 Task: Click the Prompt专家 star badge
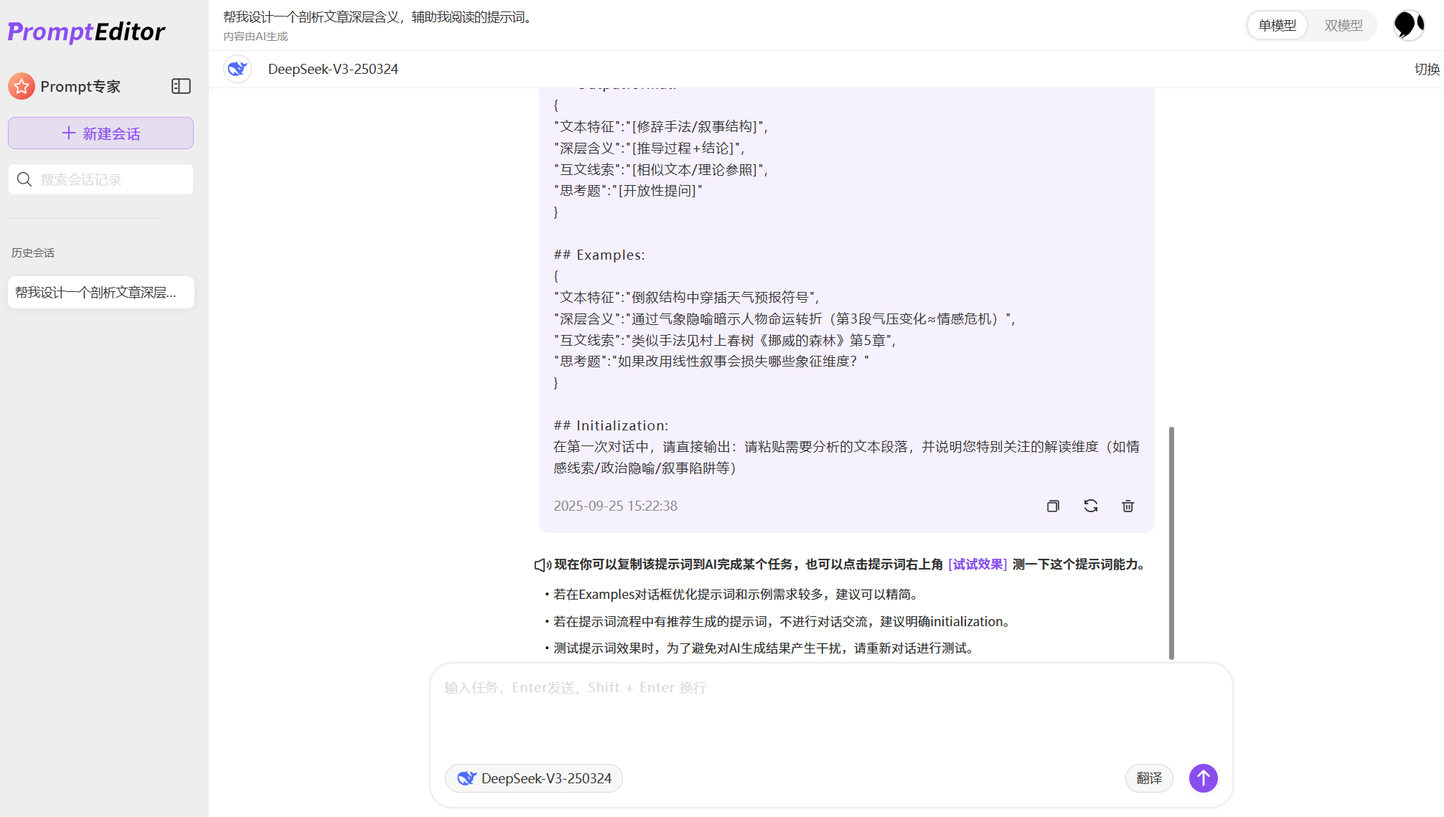tap(22, 86)
